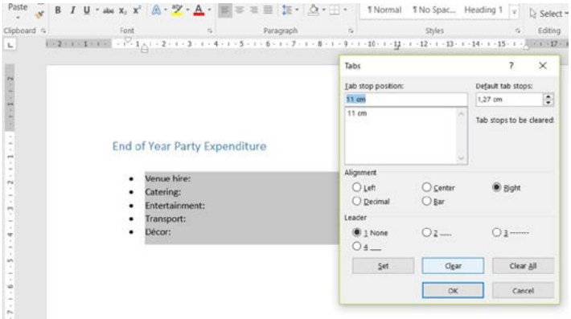Apply Bold formatting
The height and width of the screenshot is (319, 571).
coord(58,10)
